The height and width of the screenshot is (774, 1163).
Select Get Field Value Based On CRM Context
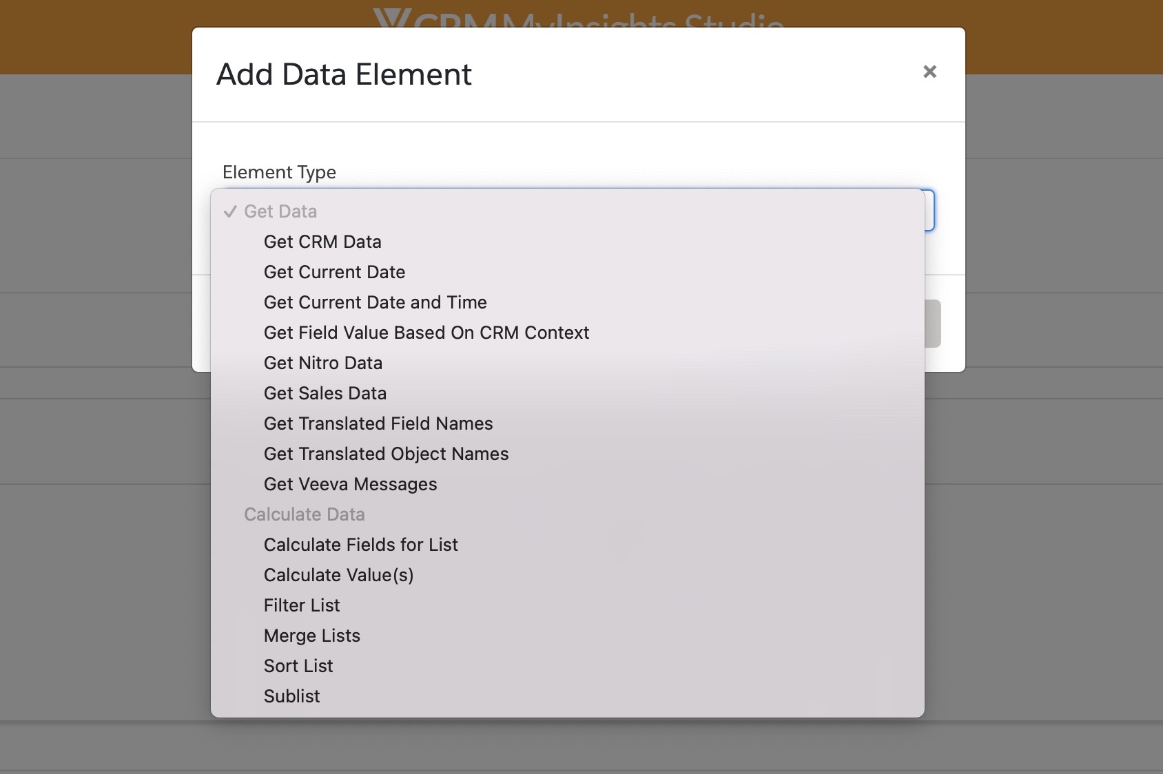pos(426,333)
